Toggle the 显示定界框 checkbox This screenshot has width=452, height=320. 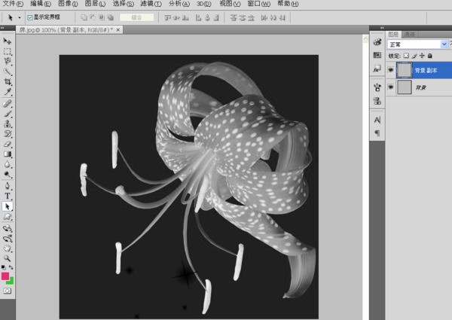[x=29, y=17]
